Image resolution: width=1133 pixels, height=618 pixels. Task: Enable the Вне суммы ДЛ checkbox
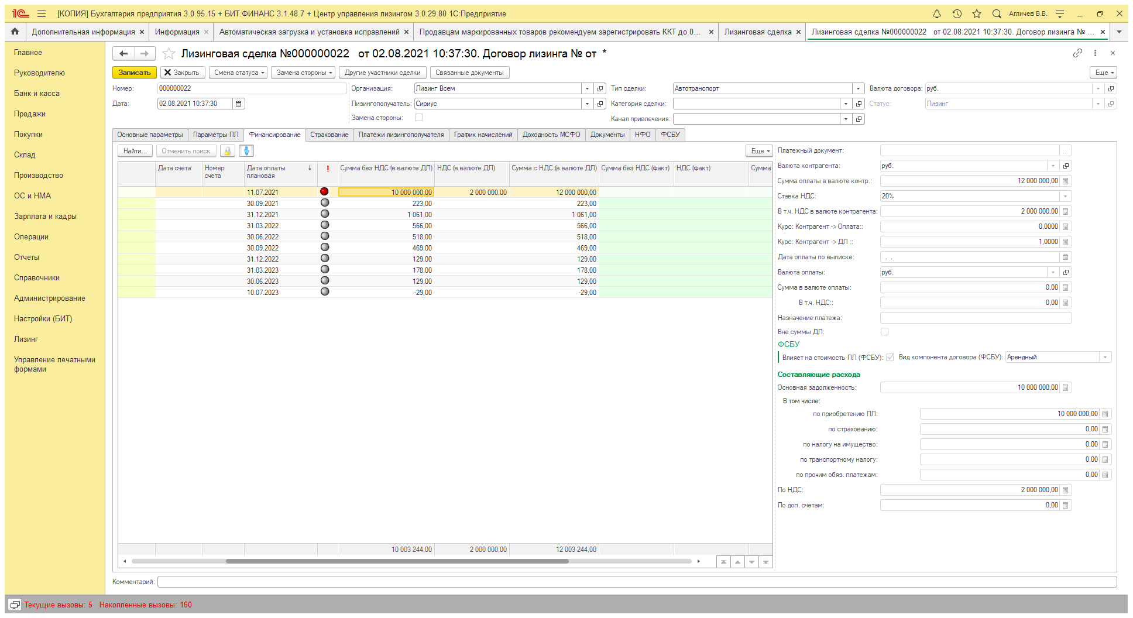(884, 332)
